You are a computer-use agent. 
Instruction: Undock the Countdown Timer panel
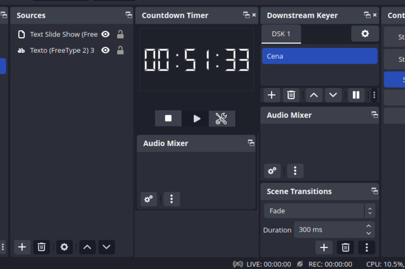(246, 15)
